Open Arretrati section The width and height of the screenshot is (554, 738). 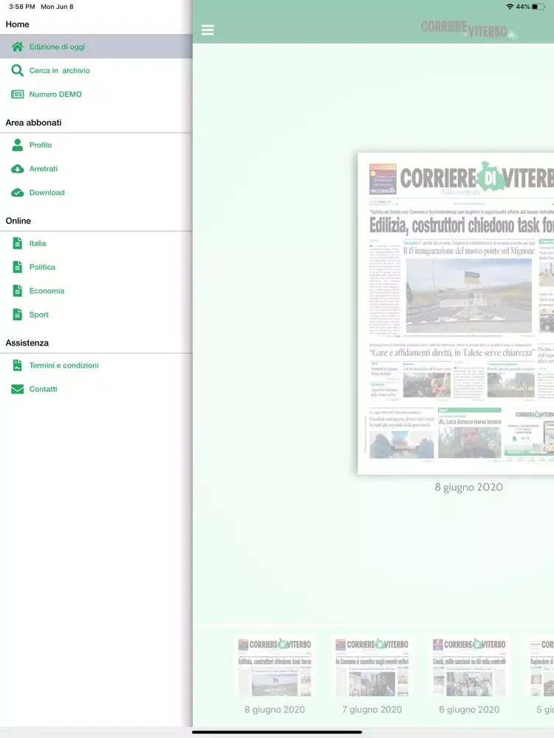click(96, 169)
